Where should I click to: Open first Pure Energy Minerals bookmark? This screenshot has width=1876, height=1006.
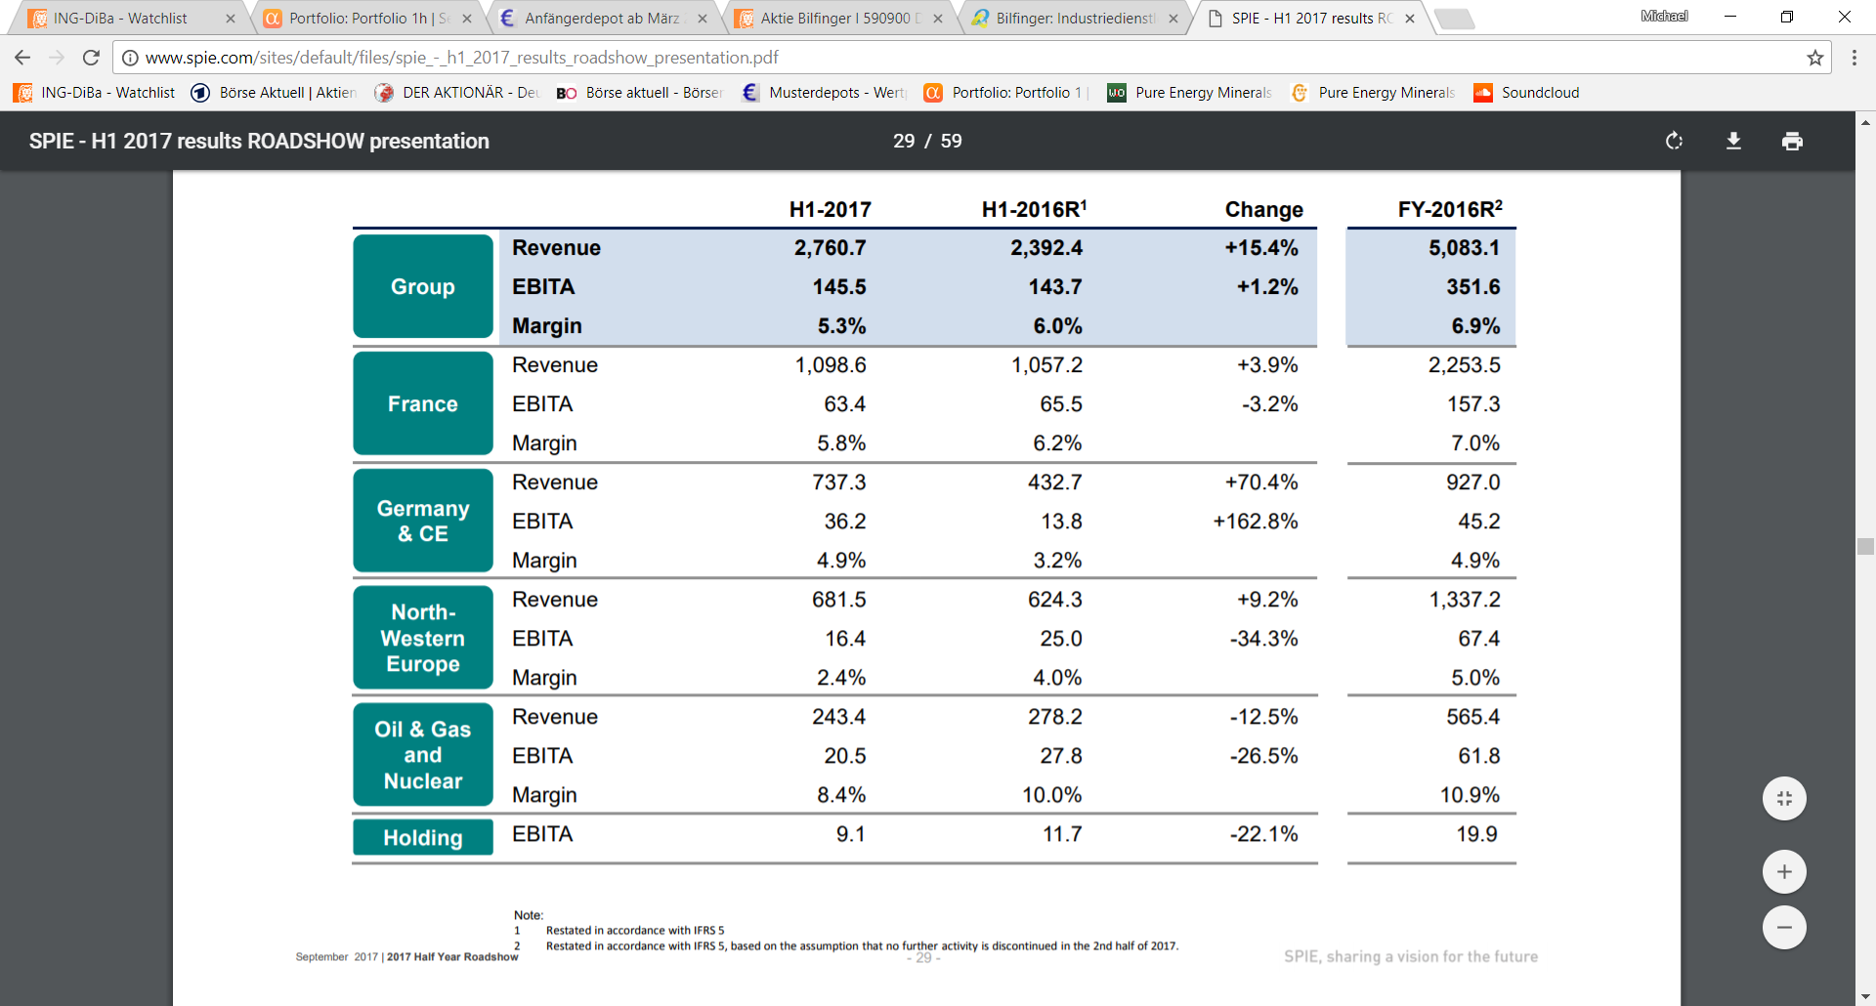[x=1189, y=93]
